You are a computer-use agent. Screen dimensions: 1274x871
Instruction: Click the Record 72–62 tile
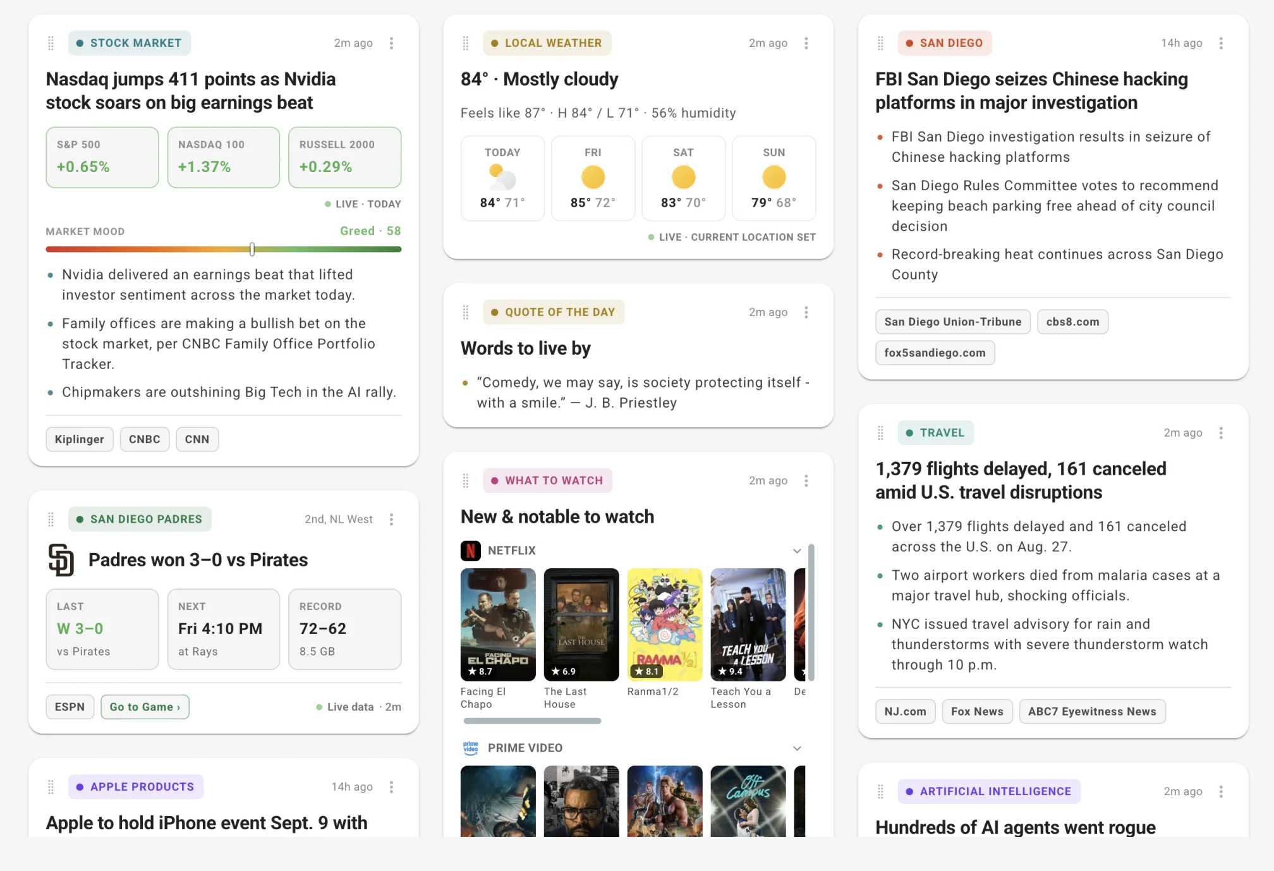[345, 630]
